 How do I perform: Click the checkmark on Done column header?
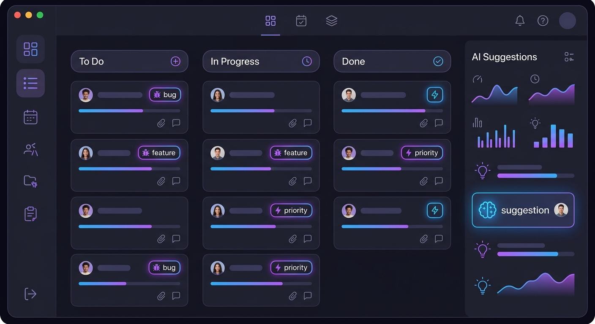tap(438, 62)
